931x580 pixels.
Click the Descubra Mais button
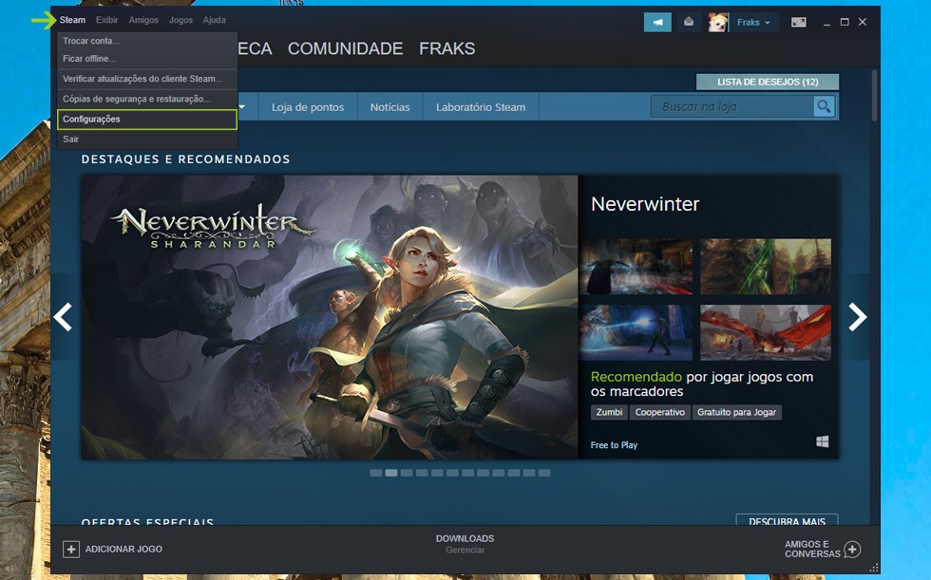tap(787, 522)
